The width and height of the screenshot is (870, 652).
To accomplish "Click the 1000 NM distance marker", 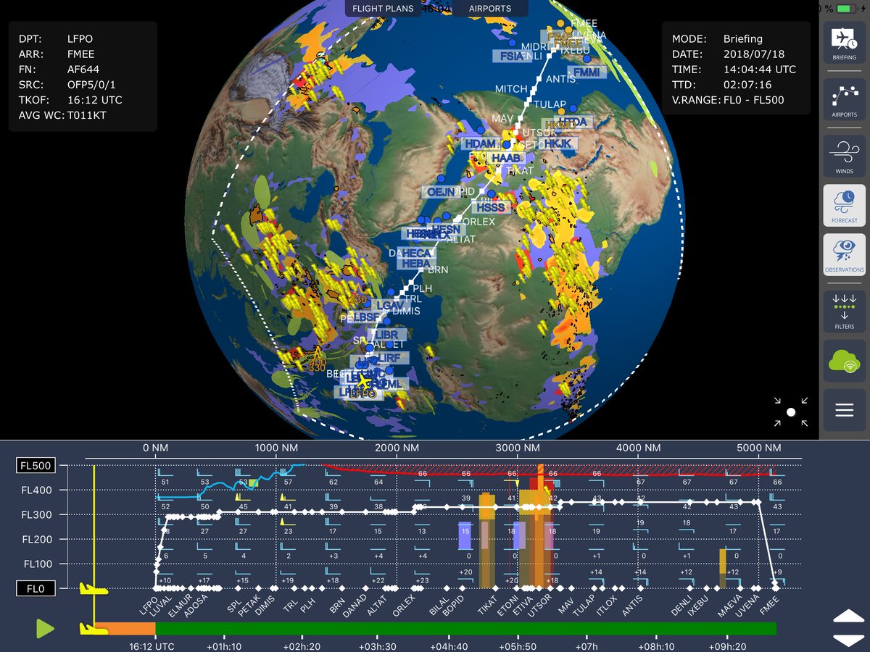I will 275,448.
